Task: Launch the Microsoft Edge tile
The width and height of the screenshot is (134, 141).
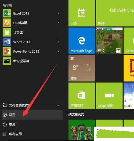Action: pyautogui.click(x=82, y=41)
